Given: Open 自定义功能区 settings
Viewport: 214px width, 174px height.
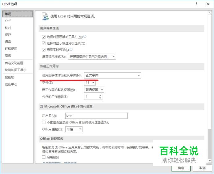Looking at the screenshot, I should pyautogui.click(x=14, y=63).
